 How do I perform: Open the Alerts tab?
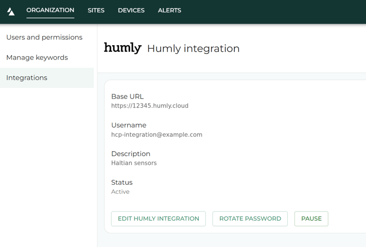[x=169, y=10]
